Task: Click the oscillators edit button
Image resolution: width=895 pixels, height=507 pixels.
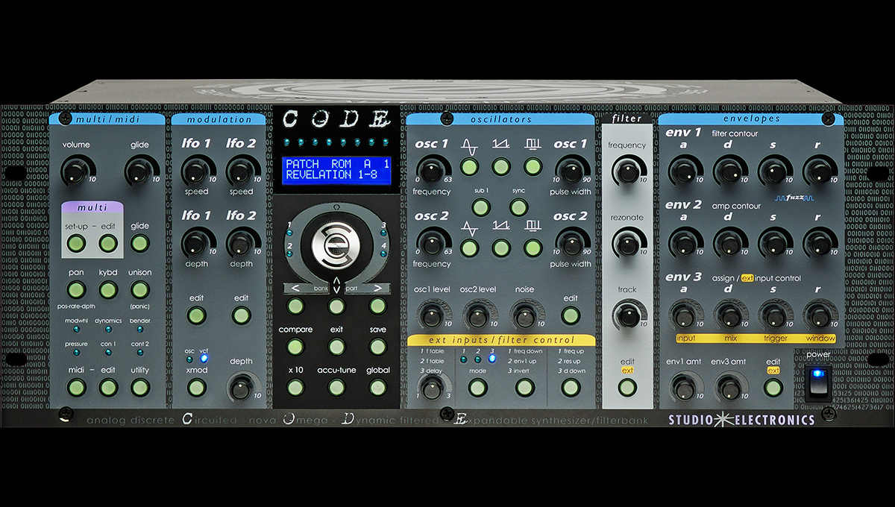Action: pos(571,315)
